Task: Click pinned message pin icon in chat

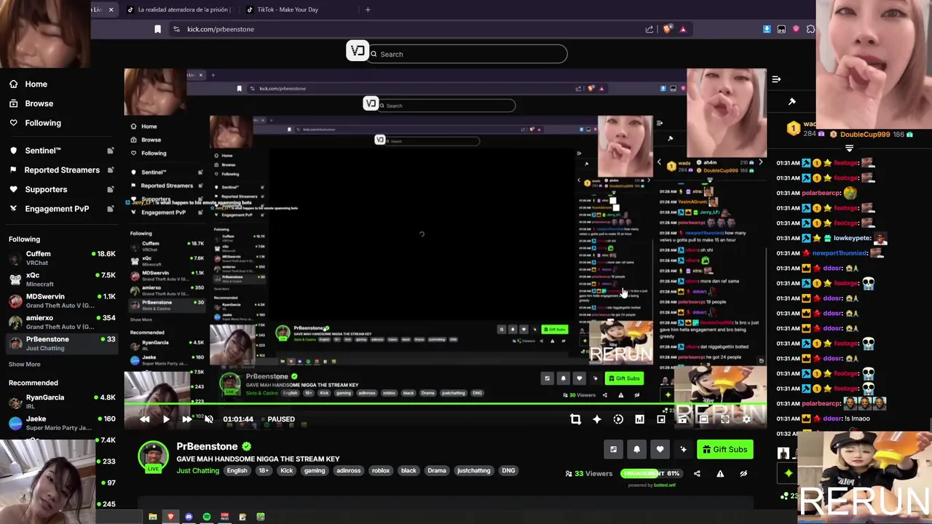Action: (792, 102)
